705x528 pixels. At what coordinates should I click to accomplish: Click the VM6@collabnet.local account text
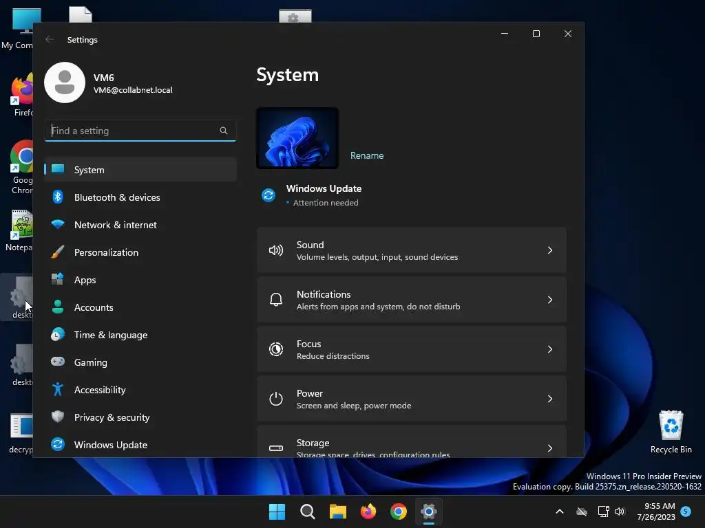tap(133, 90)
